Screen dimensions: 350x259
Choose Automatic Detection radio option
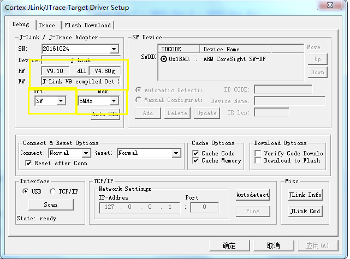(139, 90)
